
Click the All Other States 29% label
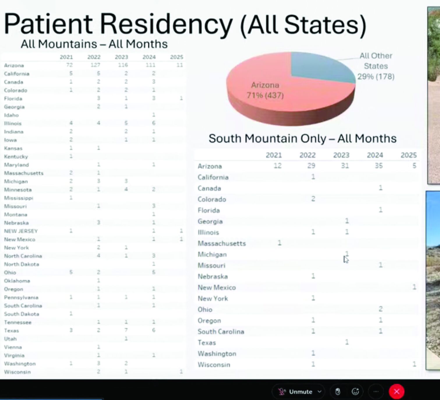pyautogui.click(x=376, y=66)
